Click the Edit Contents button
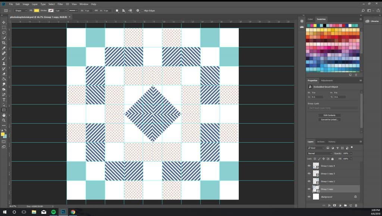The width and height of the screenshot is (382, 216). [x=329, y=115]
